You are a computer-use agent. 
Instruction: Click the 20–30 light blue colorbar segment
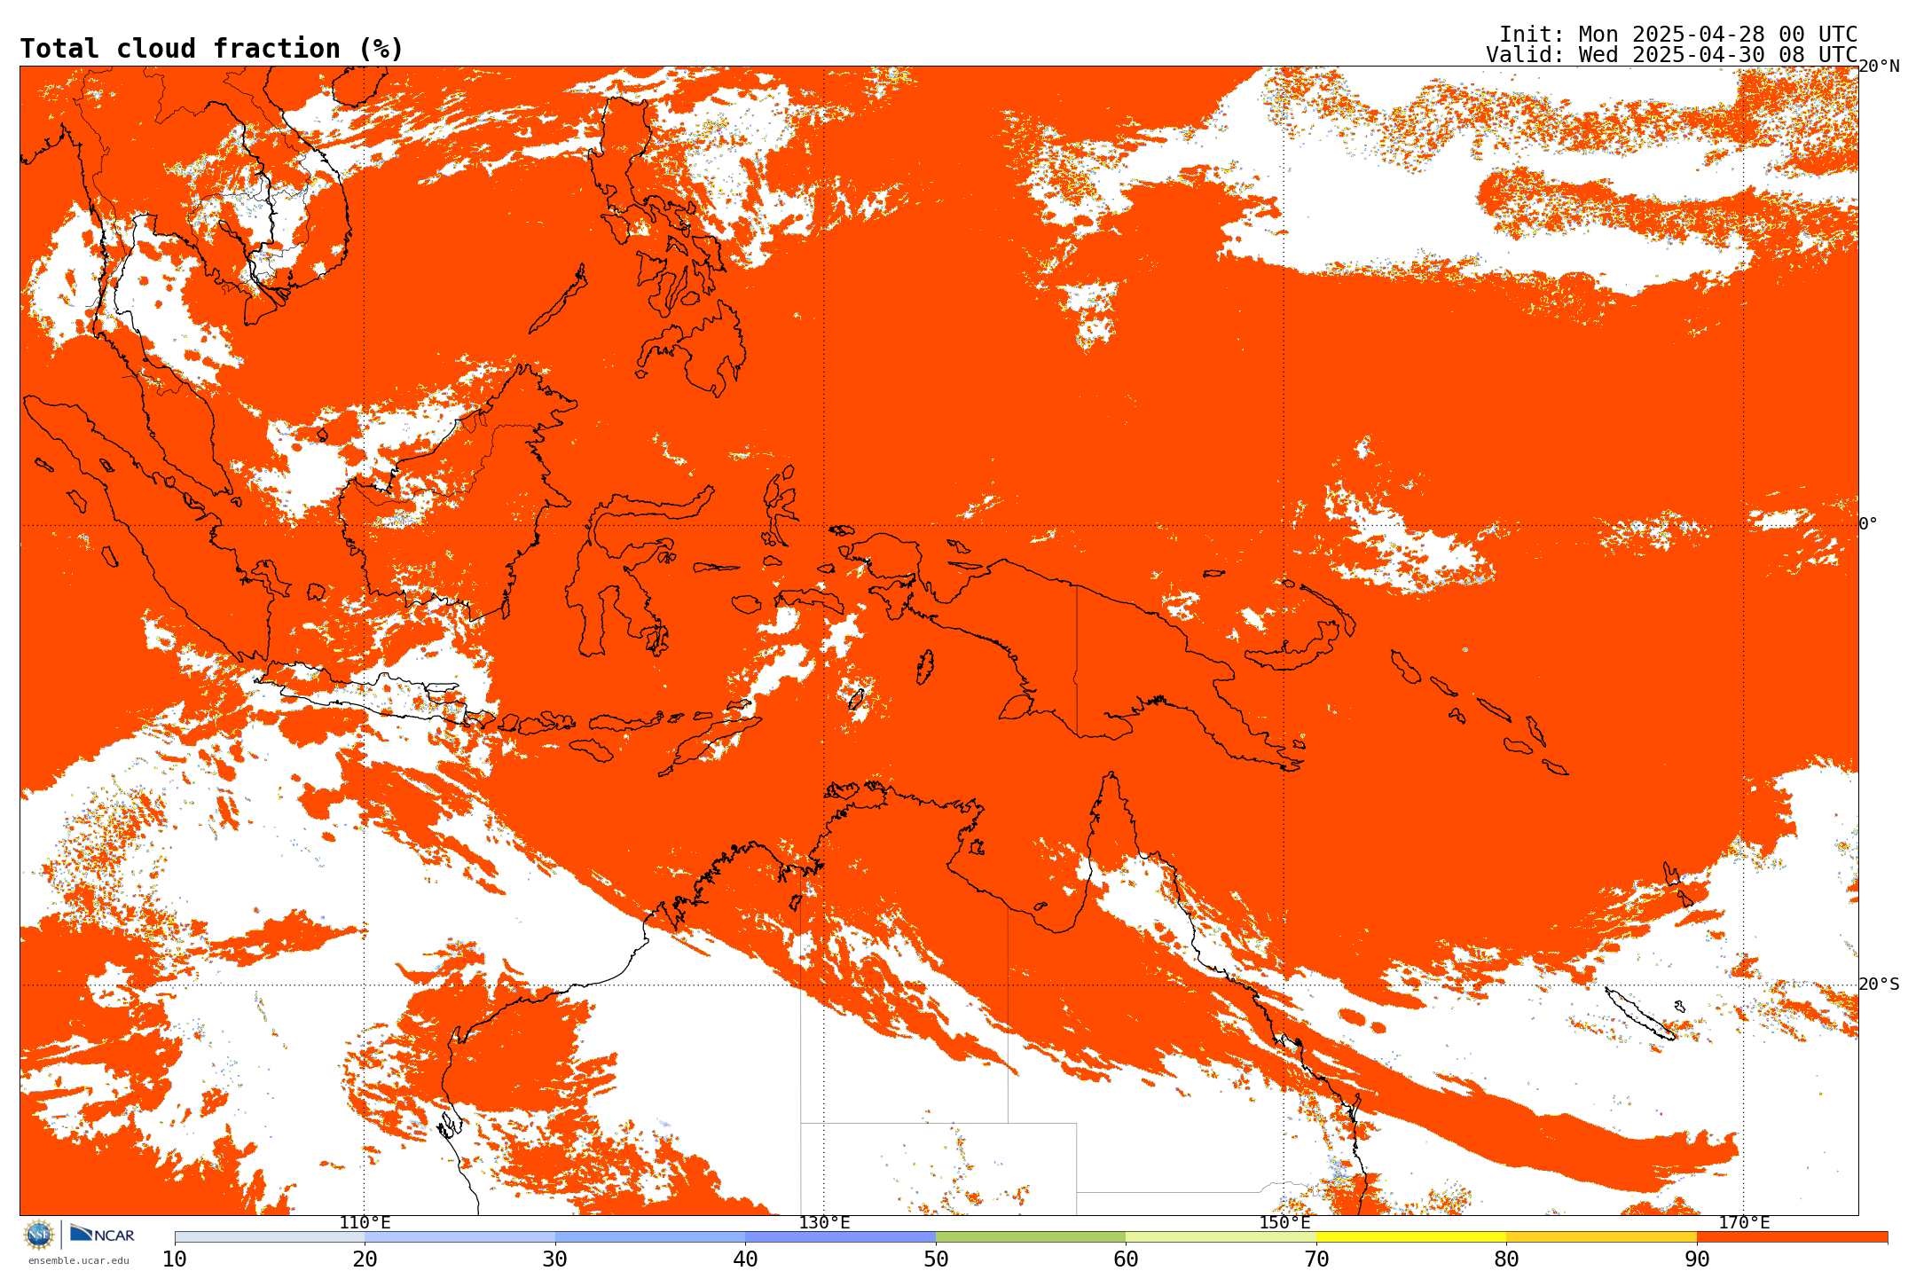click(x=459, y=1236)
